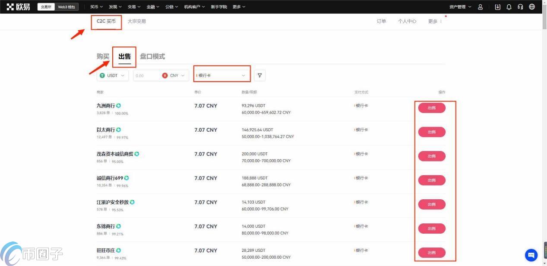
Task: Open the user account profile icon
Action: click(x=481, y=7)
